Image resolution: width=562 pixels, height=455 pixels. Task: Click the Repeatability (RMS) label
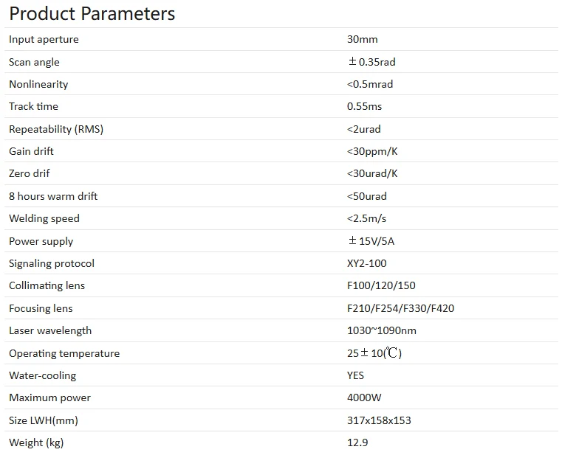[x=56, y=129]
